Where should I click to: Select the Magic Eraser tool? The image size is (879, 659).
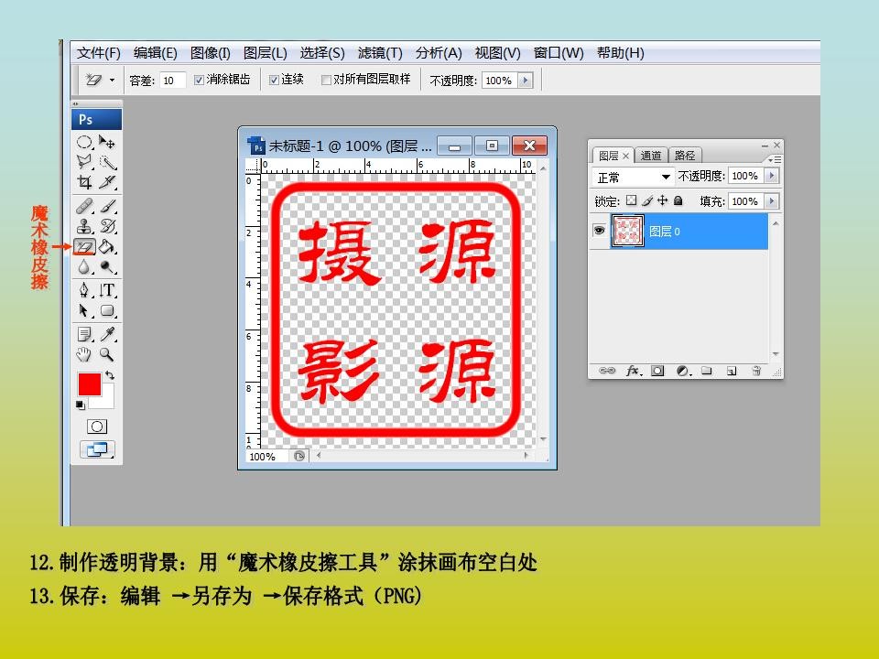tap(84, 246)
